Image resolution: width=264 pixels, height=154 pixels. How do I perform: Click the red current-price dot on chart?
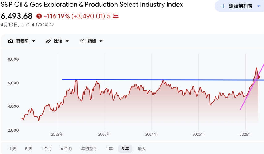pyautogui.click(x=258, y=77)
